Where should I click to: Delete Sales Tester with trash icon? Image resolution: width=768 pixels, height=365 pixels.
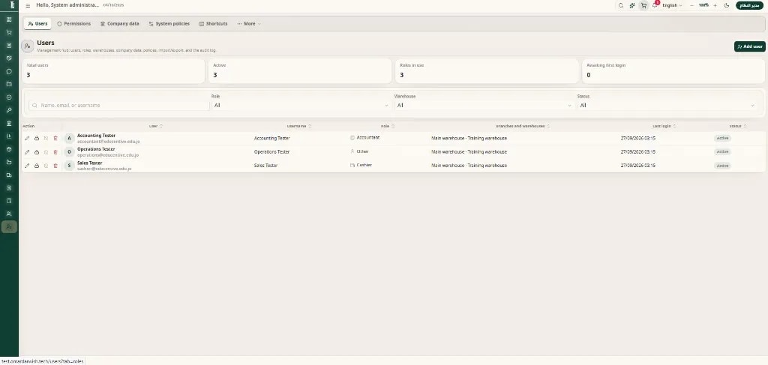55,166
